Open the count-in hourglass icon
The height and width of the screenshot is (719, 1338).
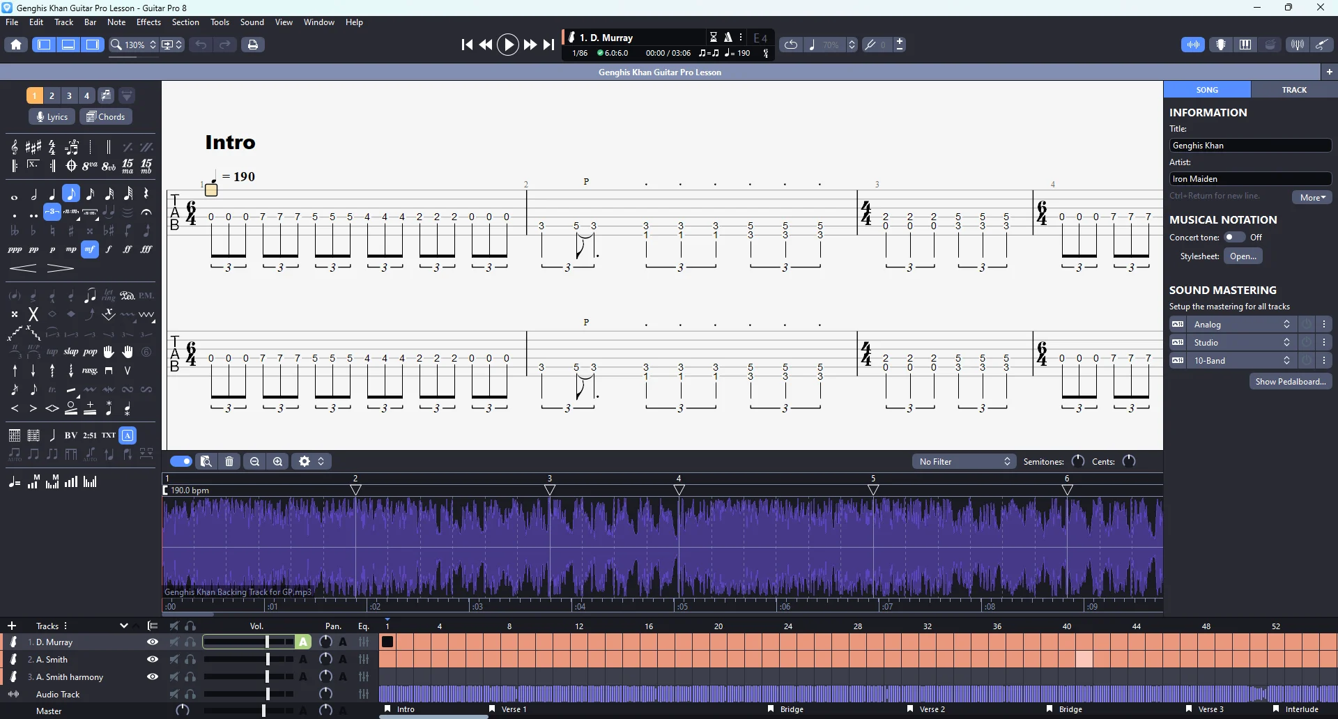pos(714,38)
